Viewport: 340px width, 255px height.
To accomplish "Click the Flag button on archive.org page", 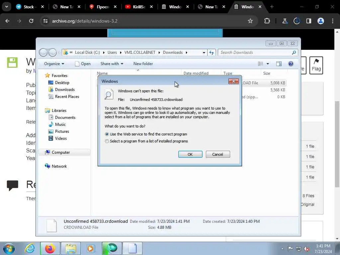I will point(316,65).
